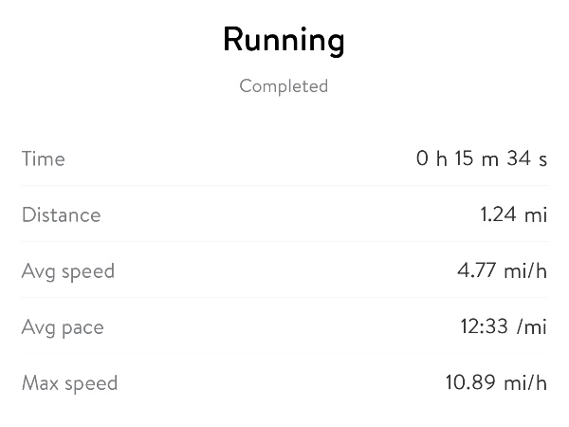The height and width of the screenshot is (427, 569).
Task: Tap the minutes value 15 m
Action: [x=476, y=158]
